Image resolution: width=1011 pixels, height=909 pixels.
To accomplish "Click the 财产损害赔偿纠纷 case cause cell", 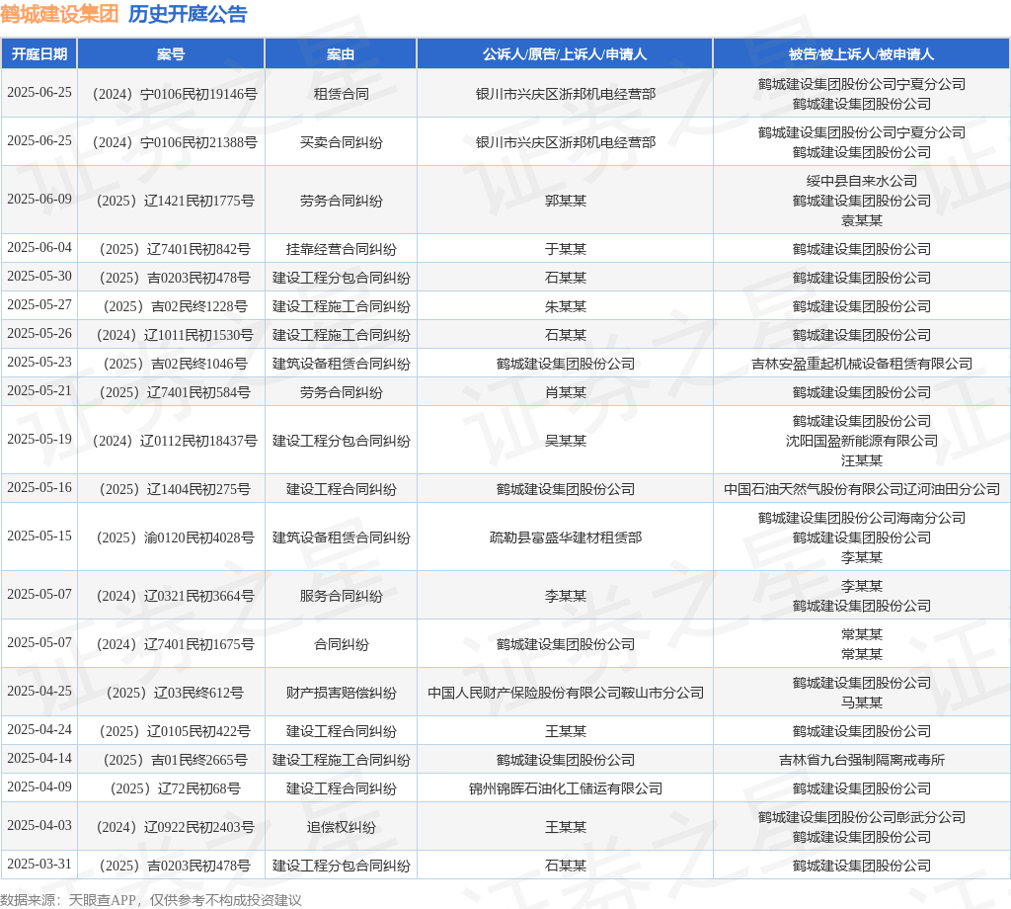I will click(x=341, y=693).
